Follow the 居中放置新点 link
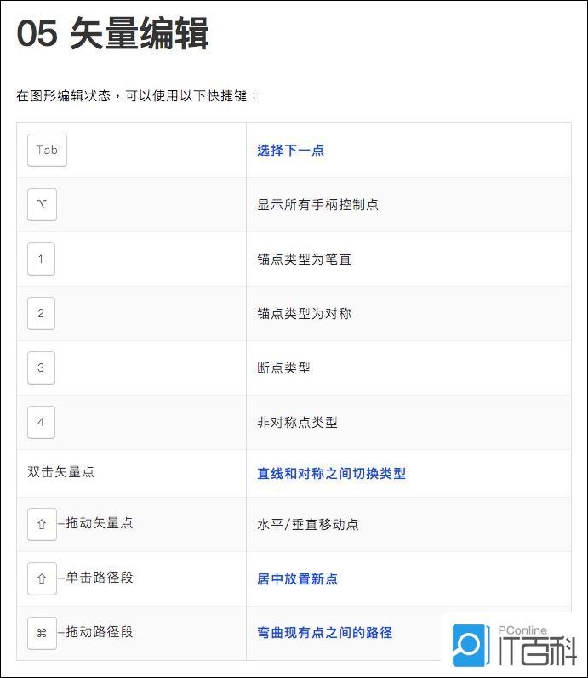 tap(298, 579)
